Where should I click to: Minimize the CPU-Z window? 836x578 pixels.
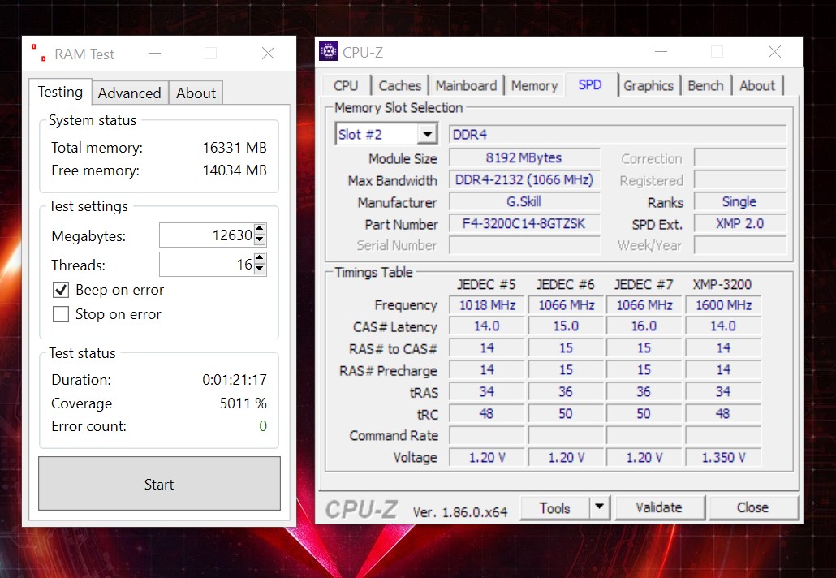click(661, 52)
